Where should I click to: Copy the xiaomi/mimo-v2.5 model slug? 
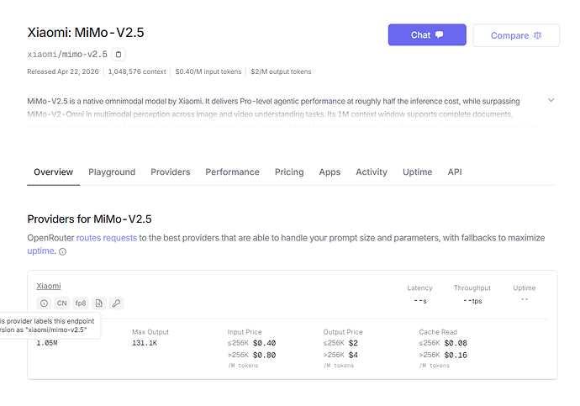coord(119,55)
